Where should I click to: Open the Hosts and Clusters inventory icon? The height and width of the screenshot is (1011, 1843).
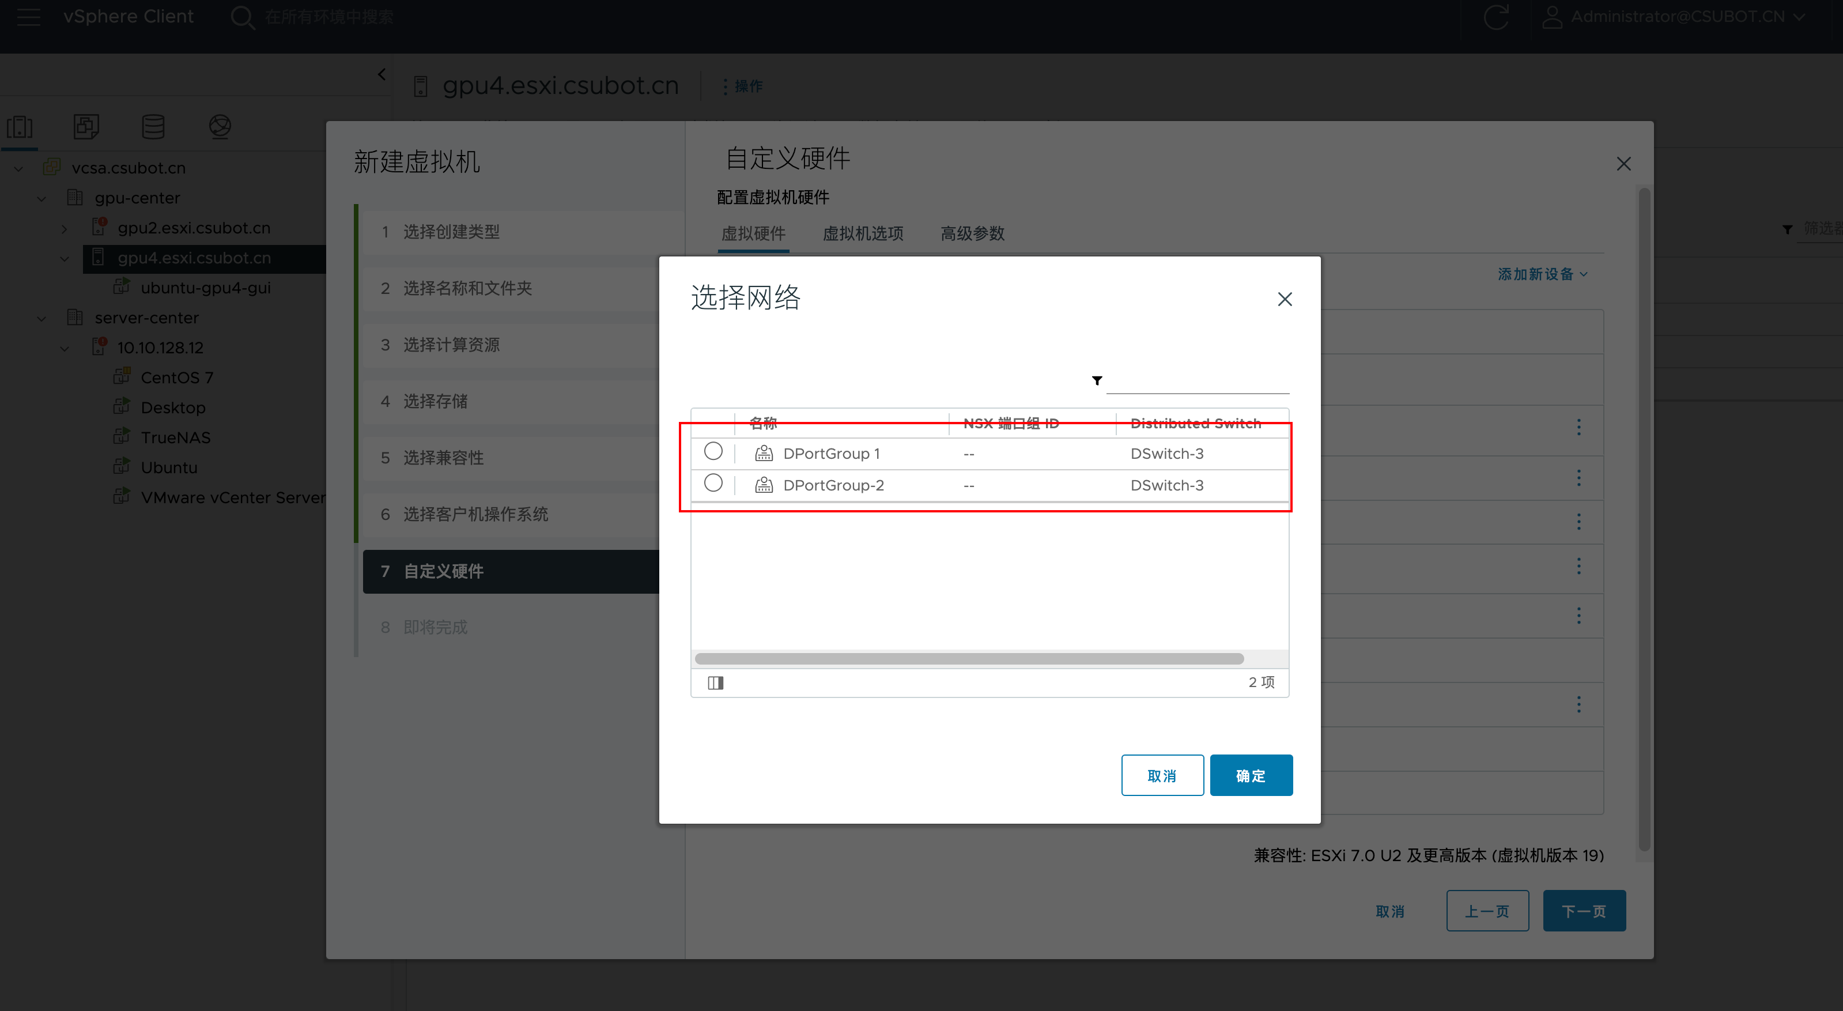point(20,127)
